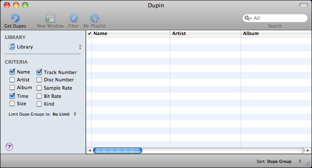Enable the Kind criteria checkbox
This screenshot has height=168, width=312.
(39, 104)
